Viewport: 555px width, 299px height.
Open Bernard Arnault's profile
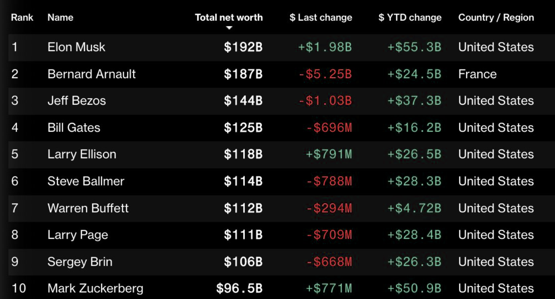(92, 74)
